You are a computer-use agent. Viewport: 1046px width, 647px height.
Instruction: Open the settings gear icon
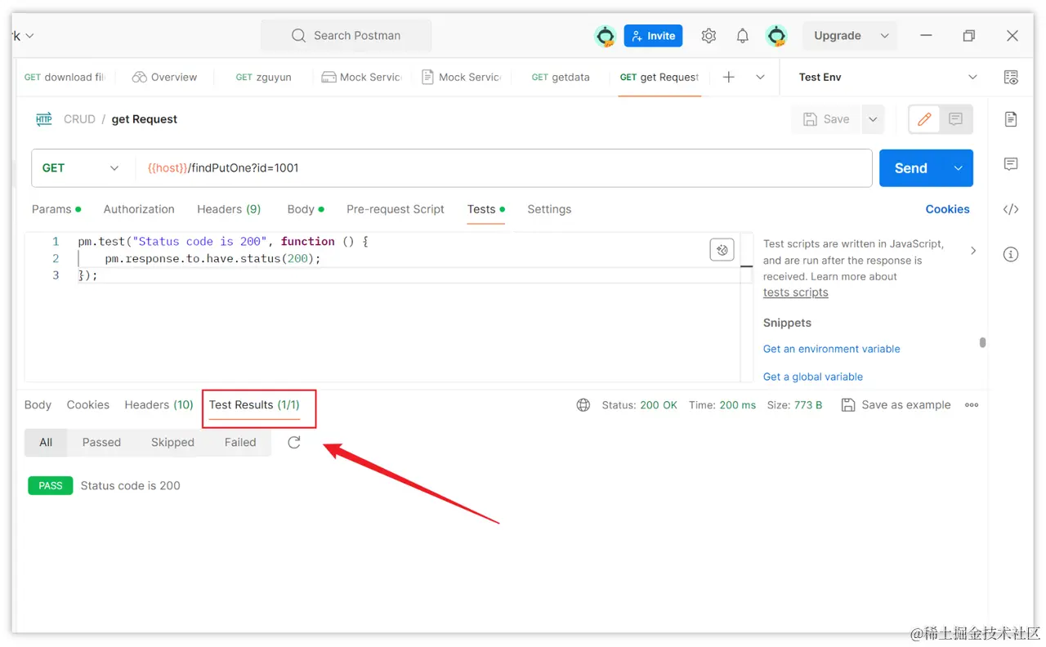pos(709,36)
